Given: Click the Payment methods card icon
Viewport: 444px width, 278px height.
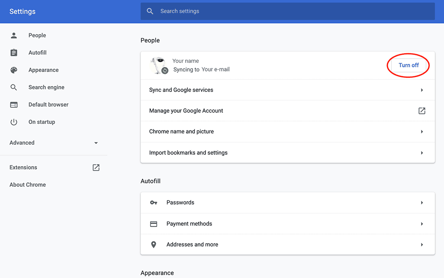Looking at the screenshot, I should (x=154, y=224).
